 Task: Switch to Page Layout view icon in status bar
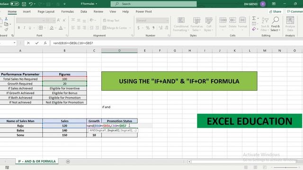pos(255,167)
